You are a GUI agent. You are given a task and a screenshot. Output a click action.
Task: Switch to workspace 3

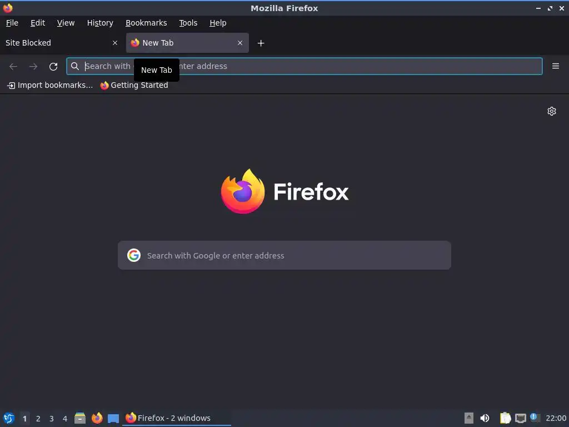(52, 419)
